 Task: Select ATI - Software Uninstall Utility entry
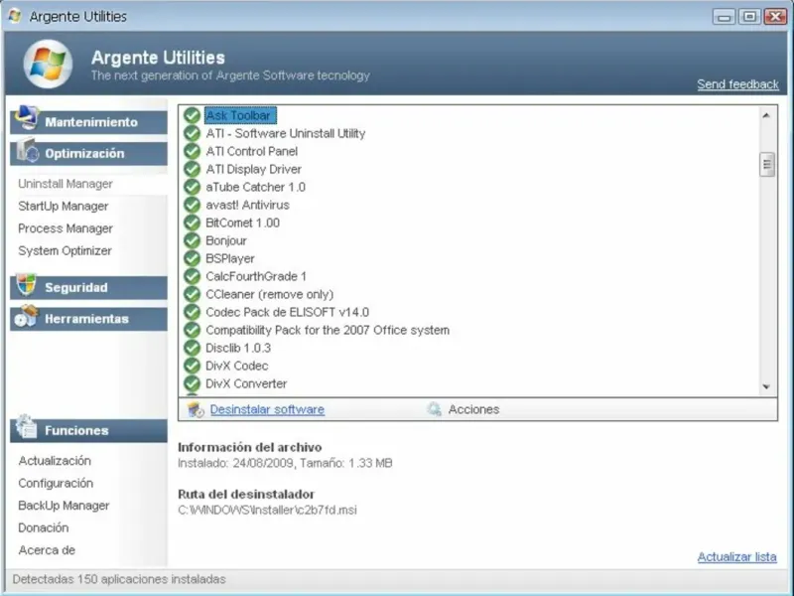286,133
